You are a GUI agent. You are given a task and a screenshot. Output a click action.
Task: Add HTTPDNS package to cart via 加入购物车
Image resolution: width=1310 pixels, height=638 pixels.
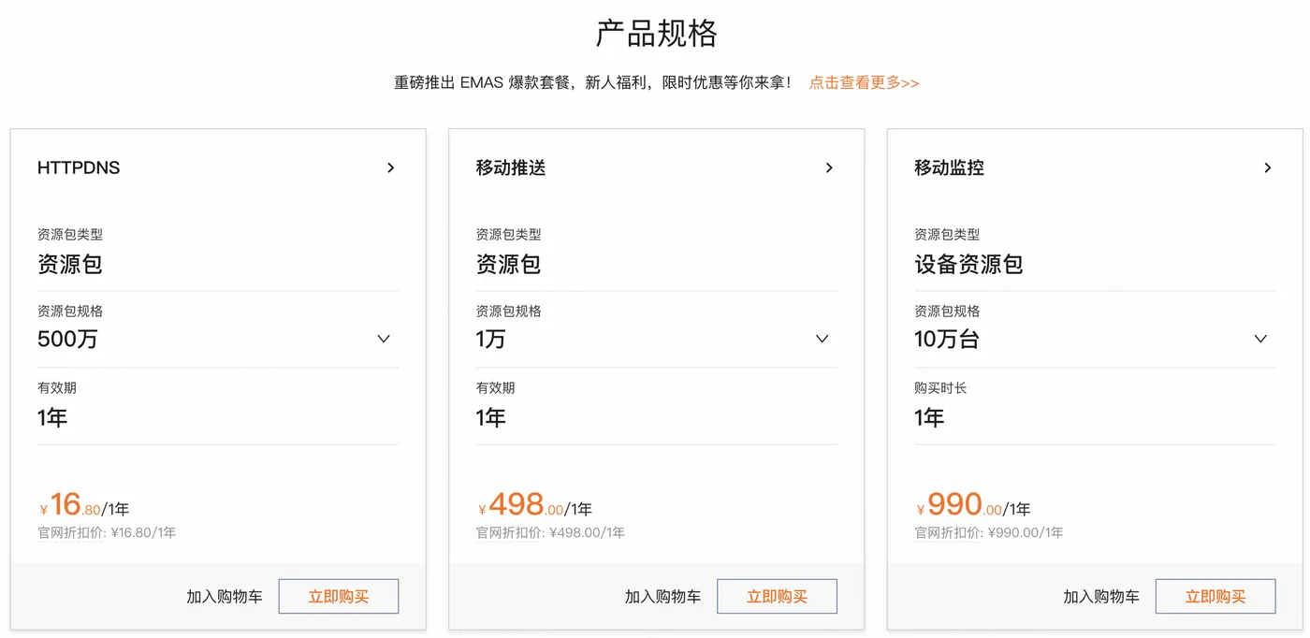pyautogui.click(x=226, y=596)
